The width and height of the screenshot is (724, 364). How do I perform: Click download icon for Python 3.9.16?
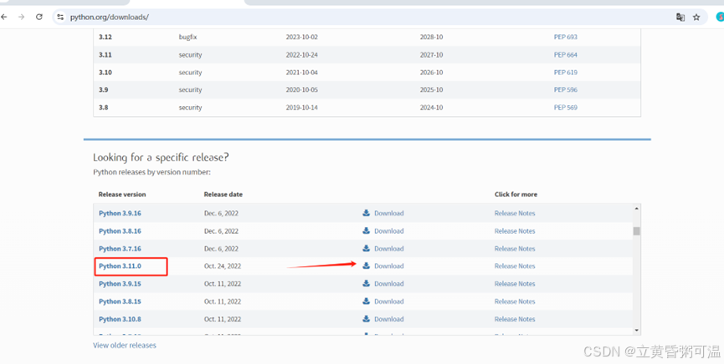pyautogui.click(x=366, y=213)
